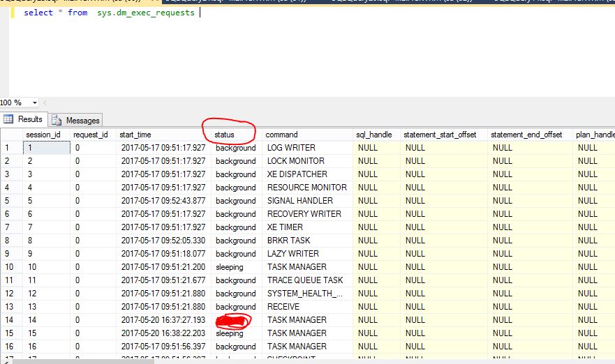Select the request_id column header
Screen dimensions: 615x364
click(93, 135)
